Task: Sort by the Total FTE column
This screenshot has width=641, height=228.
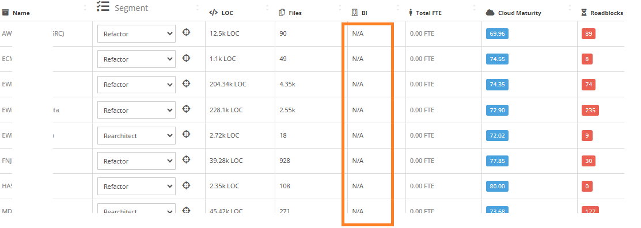Action: tap(429, 13)
